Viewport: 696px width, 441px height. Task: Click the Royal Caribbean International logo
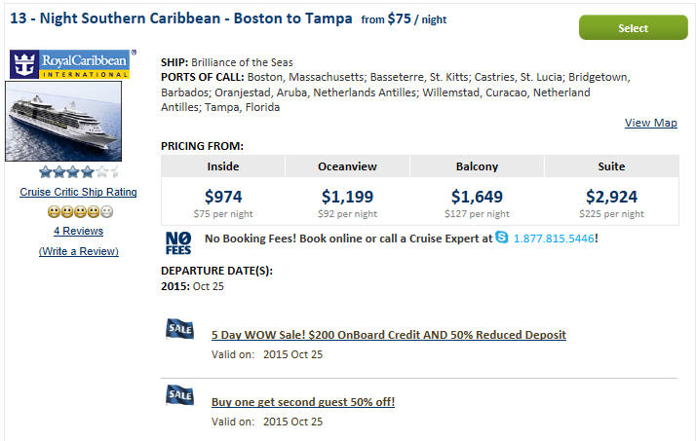click(69, 64)
